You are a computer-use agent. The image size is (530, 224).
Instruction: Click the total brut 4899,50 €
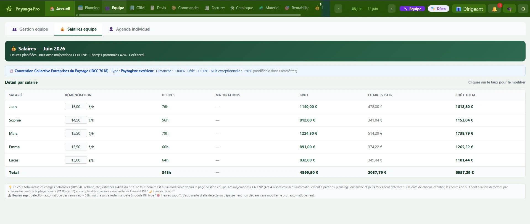coord(309,172)
